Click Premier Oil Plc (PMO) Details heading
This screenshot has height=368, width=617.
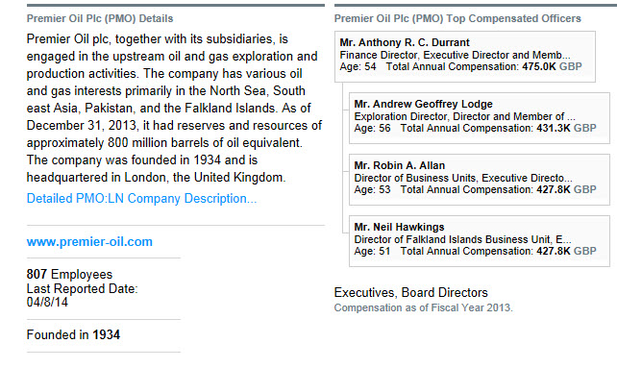click(100, 18)
